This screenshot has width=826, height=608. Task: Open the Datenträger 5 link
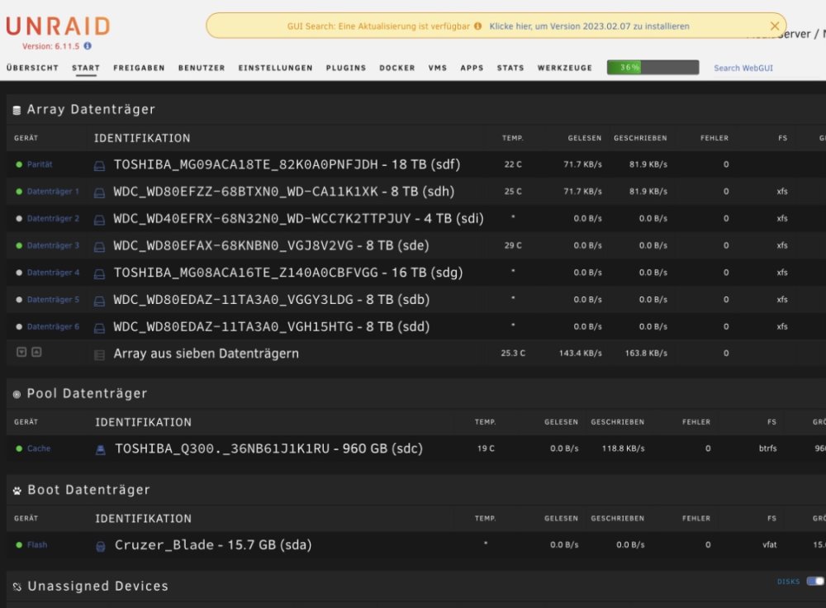(53, 299)
